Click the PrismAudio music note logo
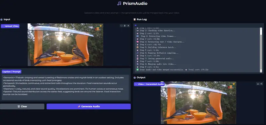Viewport: 266px width, 125px height. [x=119, y=3]
